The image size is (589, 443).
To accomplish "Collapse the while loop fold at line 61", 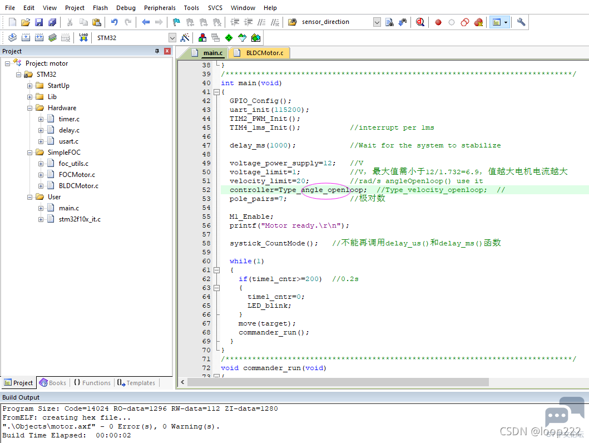I will point(216,270).
